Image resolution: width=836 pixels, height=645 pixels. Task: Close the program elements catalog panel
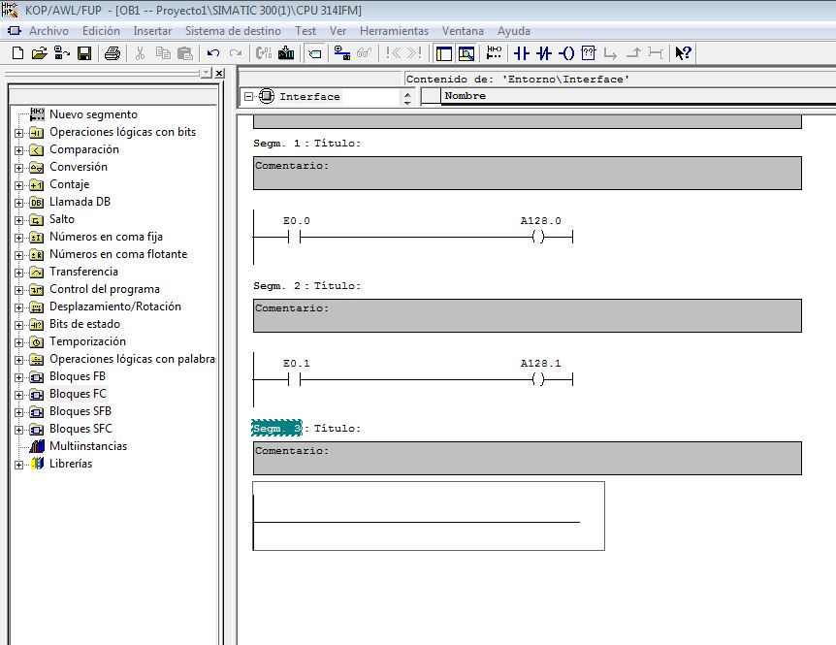(219, 74)
